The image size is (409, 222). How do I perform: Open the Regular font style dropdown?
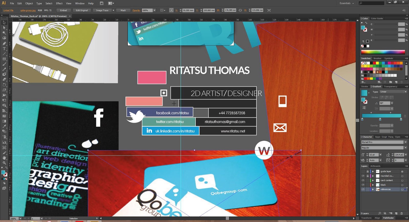pyautogui.click(x=405, y=148)
